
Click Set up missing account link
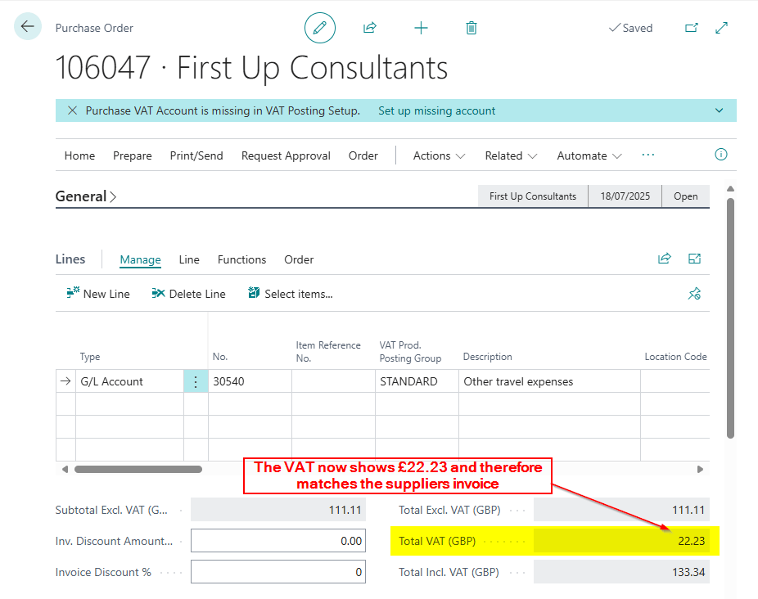436,110
